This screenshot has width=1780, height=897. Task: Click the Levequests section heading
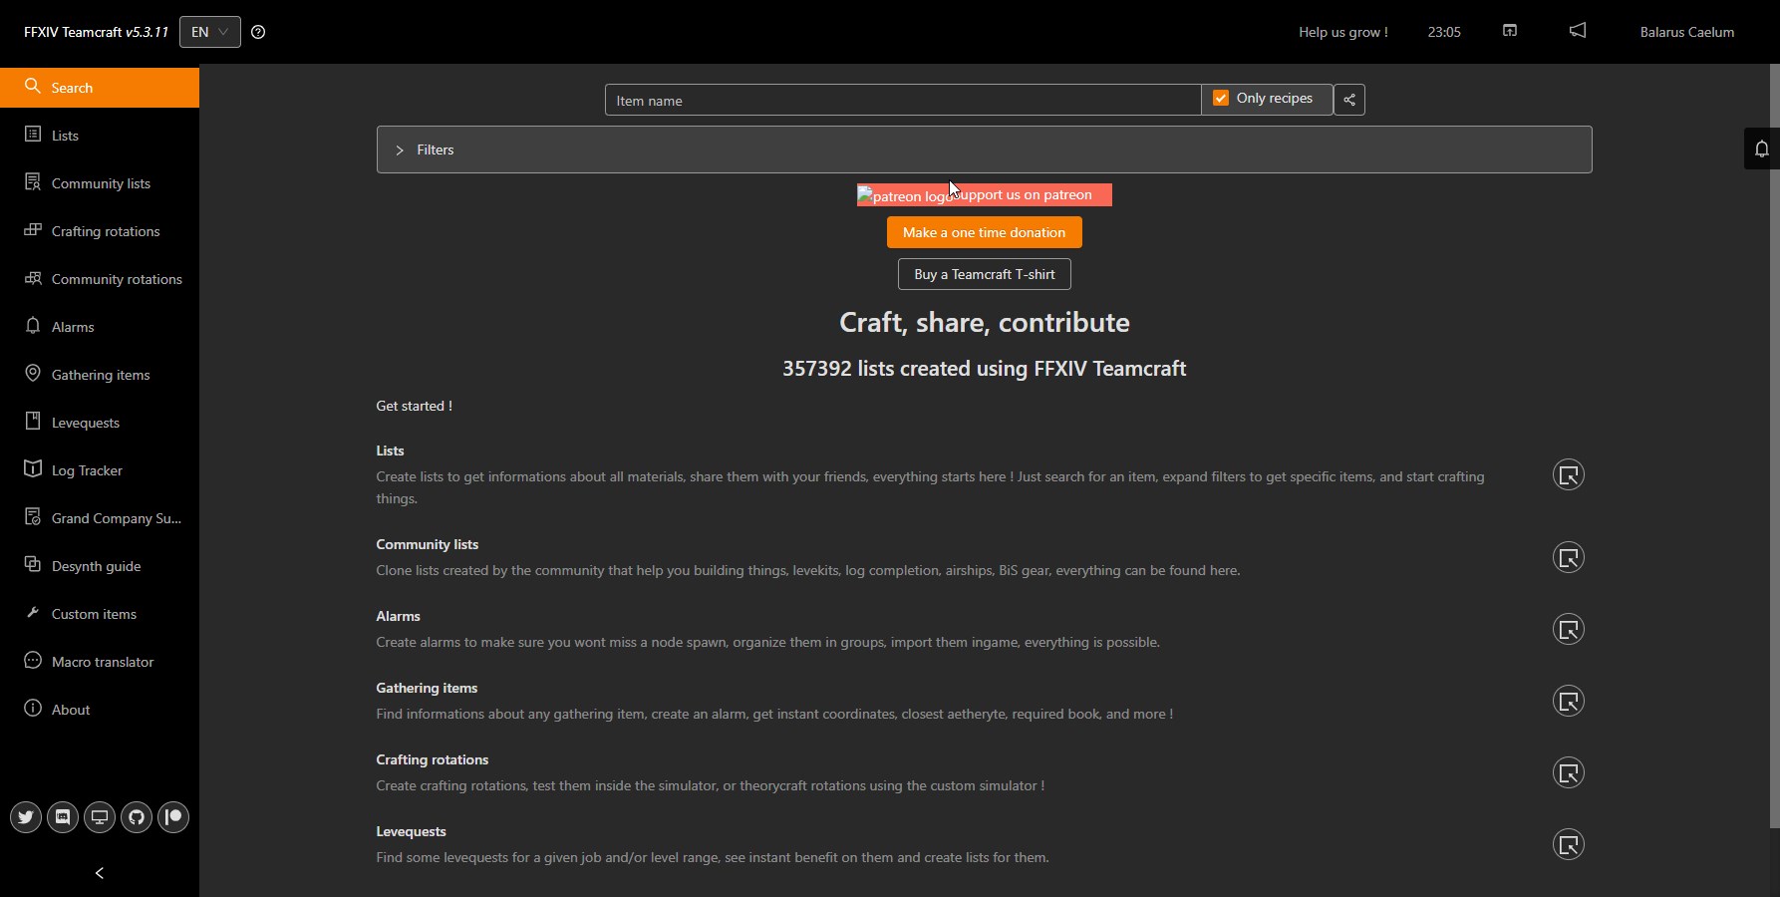pos(411,831)
